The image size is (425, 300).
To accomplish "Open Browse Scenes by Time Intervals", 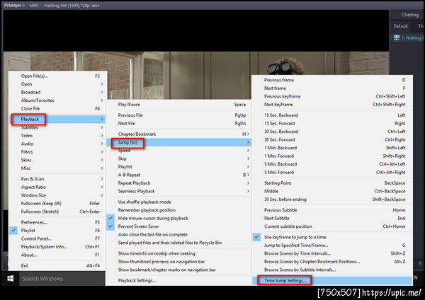I will coord(332,253).
